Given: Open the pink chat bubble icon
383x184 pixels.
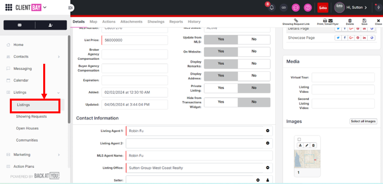Looking at the screenshot, I should (296, 7).
